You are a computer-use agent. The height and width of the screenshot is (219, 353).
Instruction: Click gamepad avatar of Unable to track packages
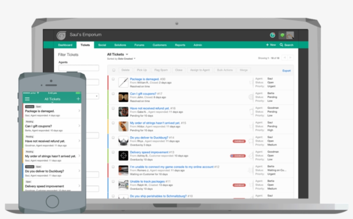coord(124,185)
